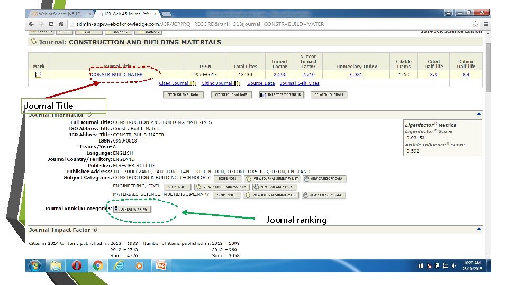This screenshot has height=285, width=508.
Task: Open Opera browser from the taskbar
Action: (x=76, y=265)
